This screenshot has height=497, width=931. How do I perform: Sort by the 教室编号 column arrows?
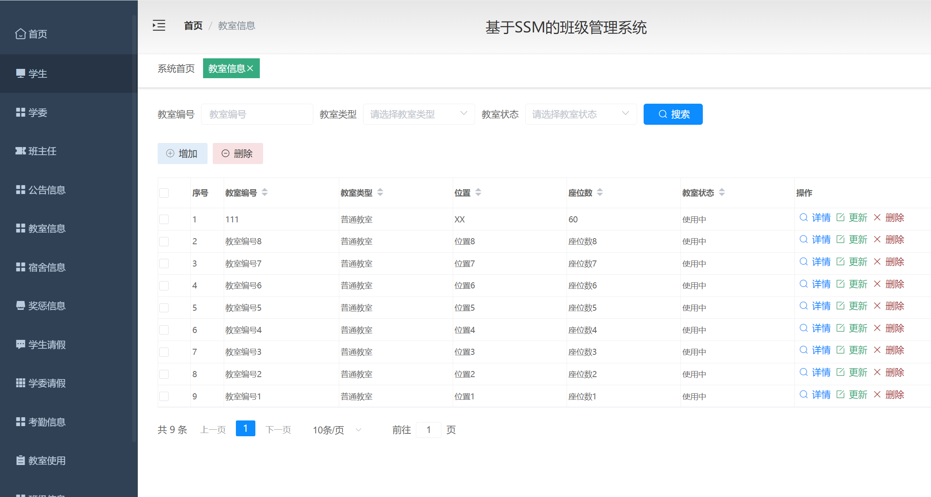265,192
